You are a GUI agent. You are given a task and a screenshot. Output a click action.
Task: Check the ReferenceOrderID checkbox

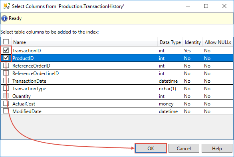pos(6,66)
